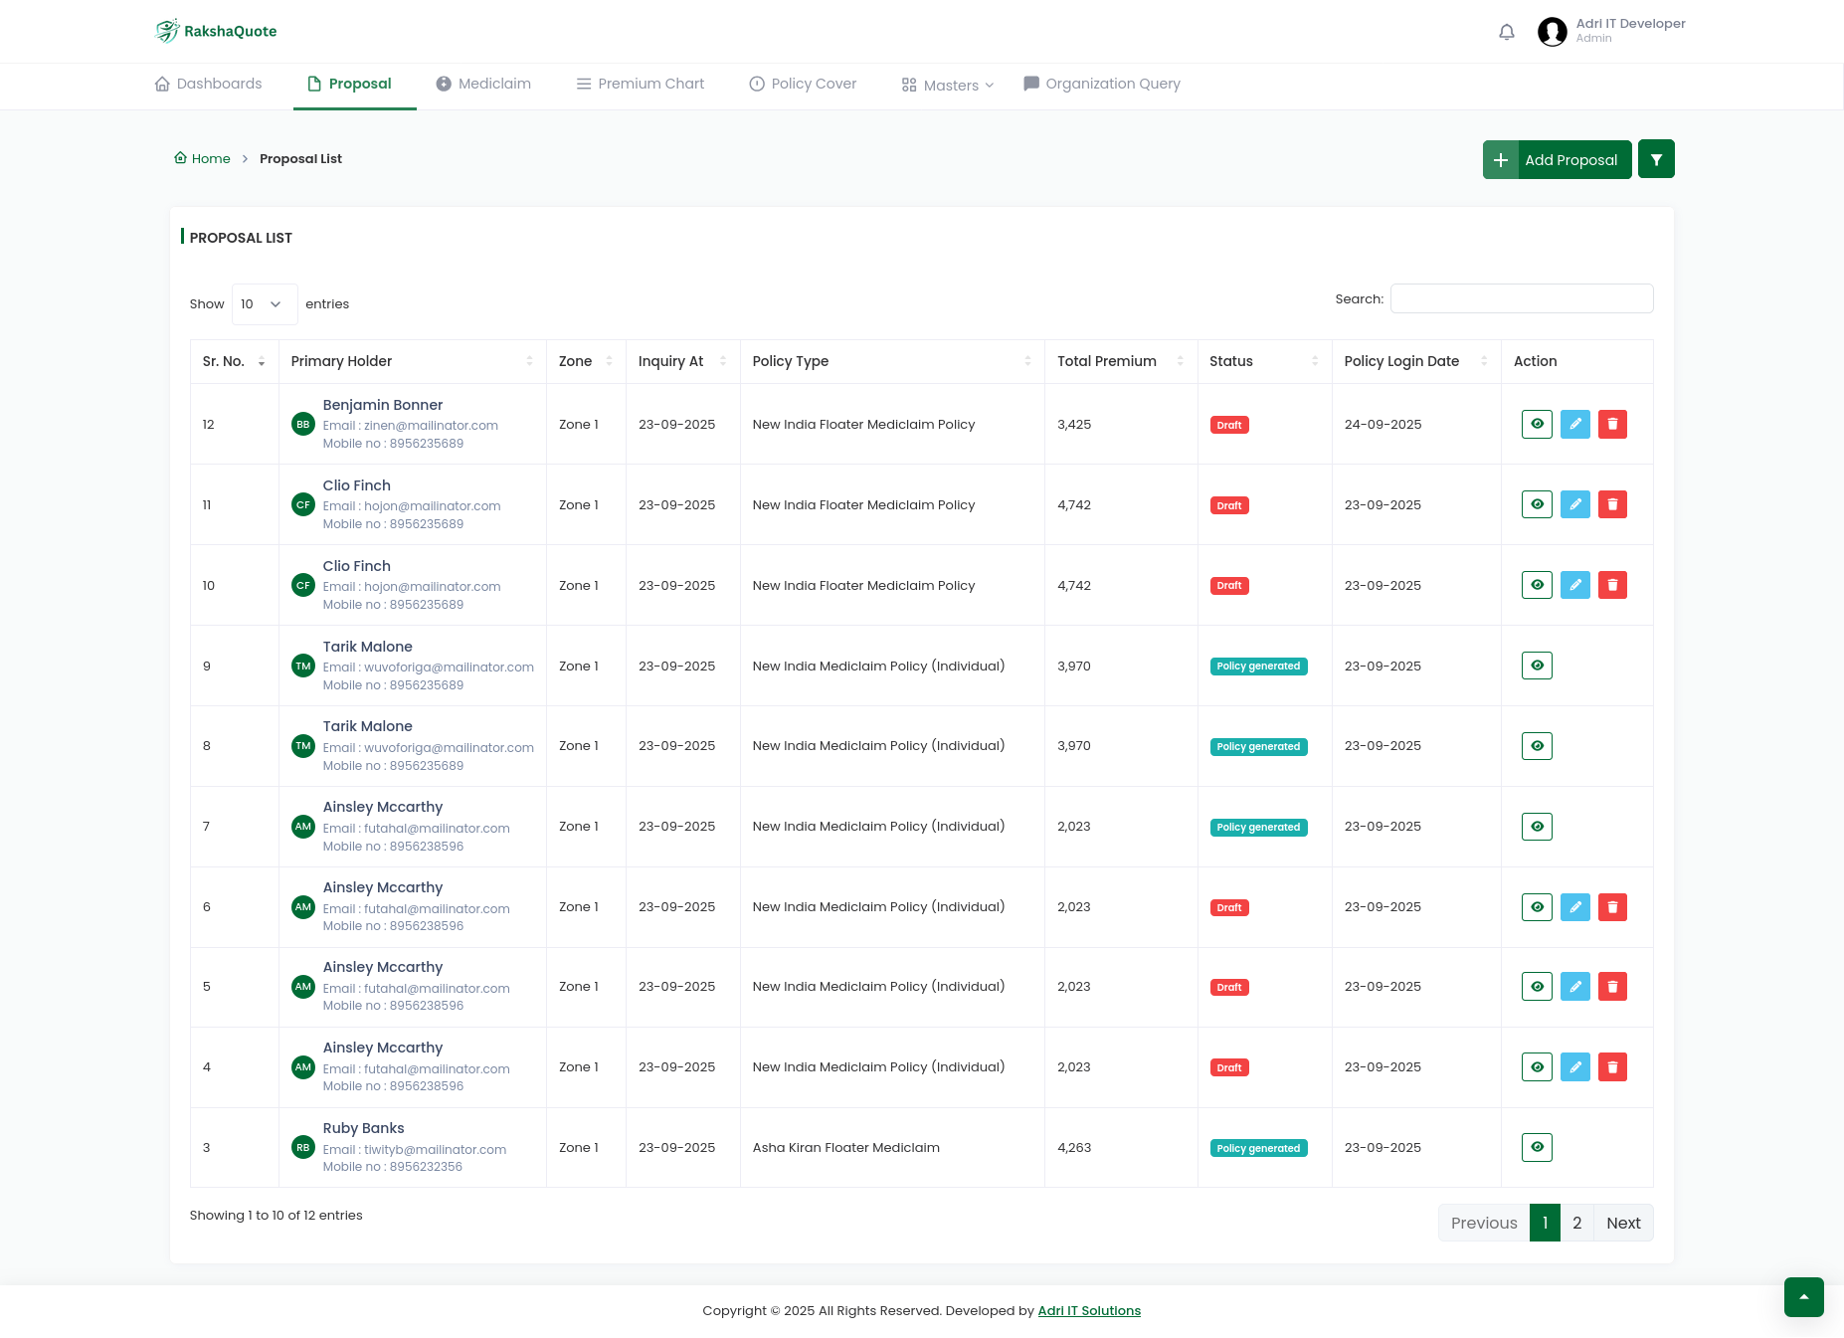View proposal 3 of Ruby Banks
This screenshot has height=1338, width=1844.
coord(1537,1147)
